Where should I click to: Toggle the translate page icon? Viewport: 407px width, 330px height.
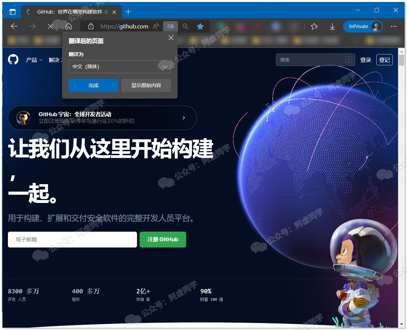pos(171,26)
